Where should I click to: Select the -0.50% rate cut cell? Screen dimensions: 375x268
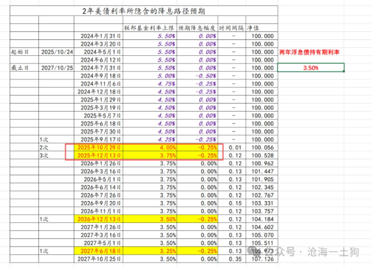point(197,76)
